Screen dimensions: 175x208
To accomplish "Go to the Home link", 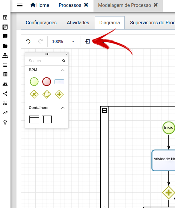I will click(40, 5).
